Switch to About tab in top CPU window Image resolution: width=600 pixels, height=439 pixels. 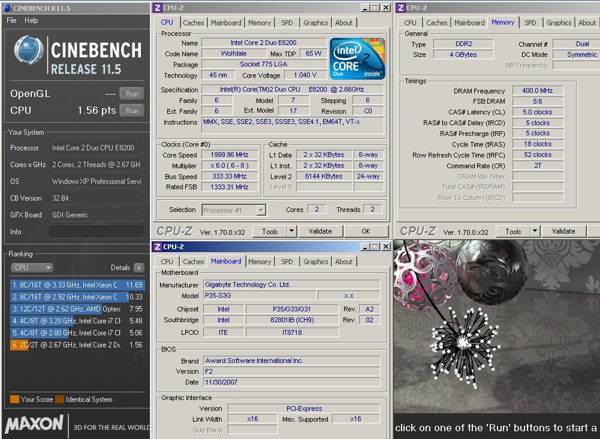[344, 23]
